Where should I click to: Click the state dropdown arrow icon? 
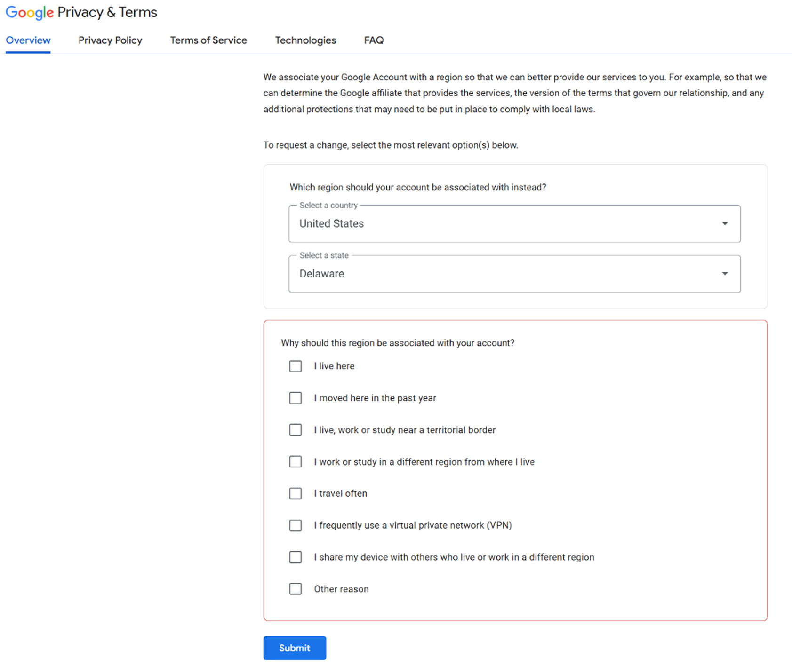[x=725, y=274]
